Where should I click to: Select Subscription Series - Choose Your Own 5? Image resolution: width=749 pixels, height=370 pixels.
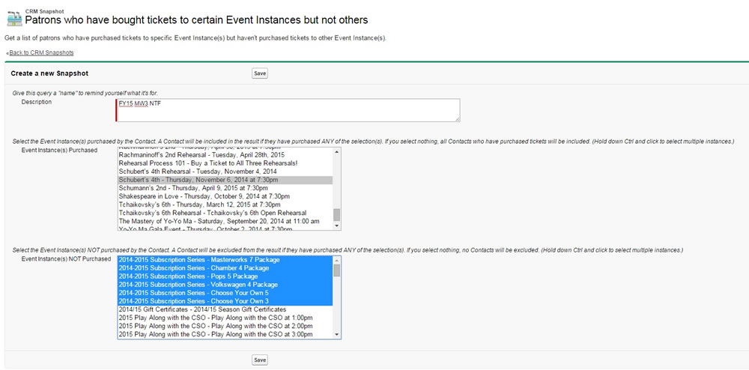click(225, 293)
